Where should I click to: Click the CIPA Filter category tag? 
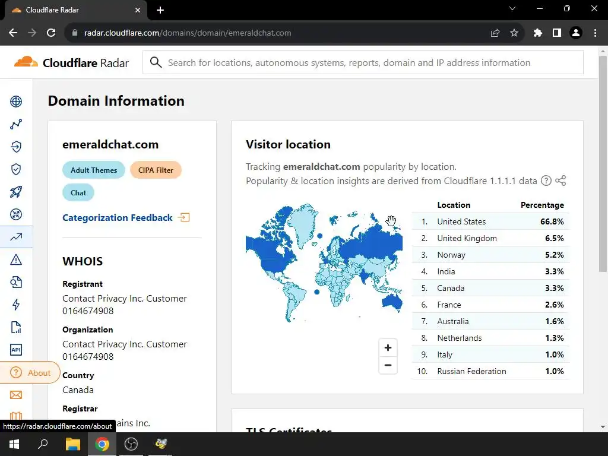pos(156,170)
